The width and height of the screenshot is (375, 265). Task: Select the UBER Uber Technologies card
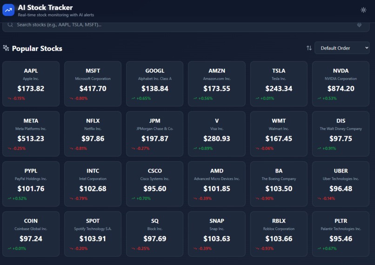341,184
